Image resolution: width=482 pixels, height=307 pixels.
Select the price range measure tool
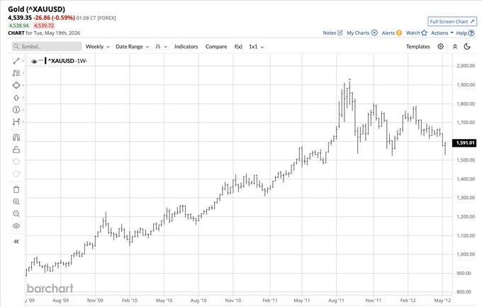(16, 122)
